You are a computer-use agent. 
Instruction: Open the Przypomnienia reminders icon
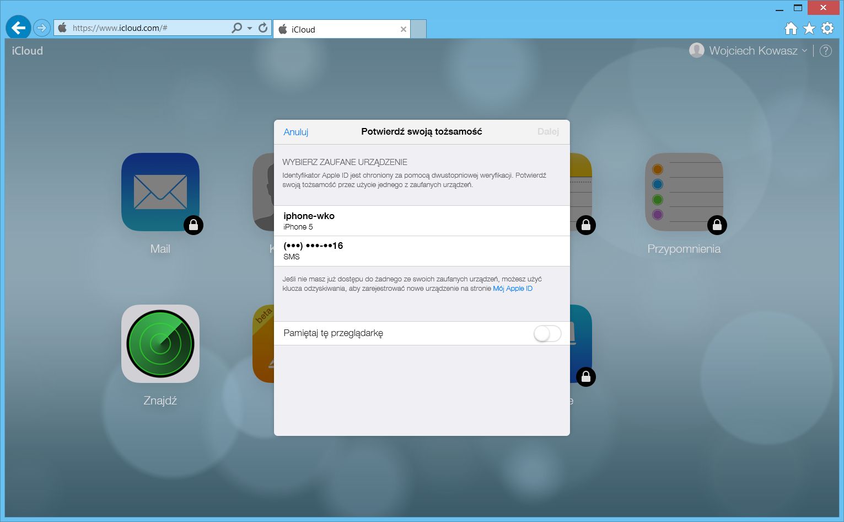684,192
